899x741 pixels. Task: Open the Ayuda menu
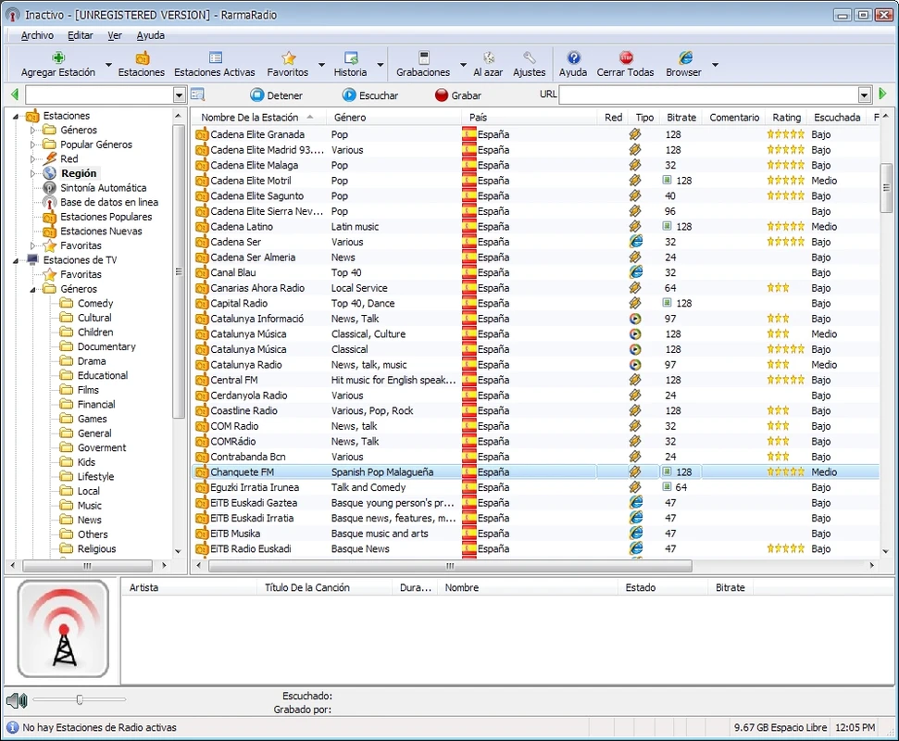[x=151, y=35]
